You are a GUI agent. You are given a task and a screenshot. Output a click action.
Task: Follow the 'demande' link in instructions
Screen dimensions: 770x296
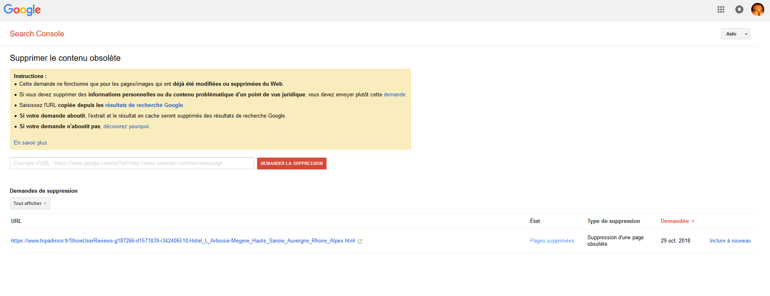(394, 94)
